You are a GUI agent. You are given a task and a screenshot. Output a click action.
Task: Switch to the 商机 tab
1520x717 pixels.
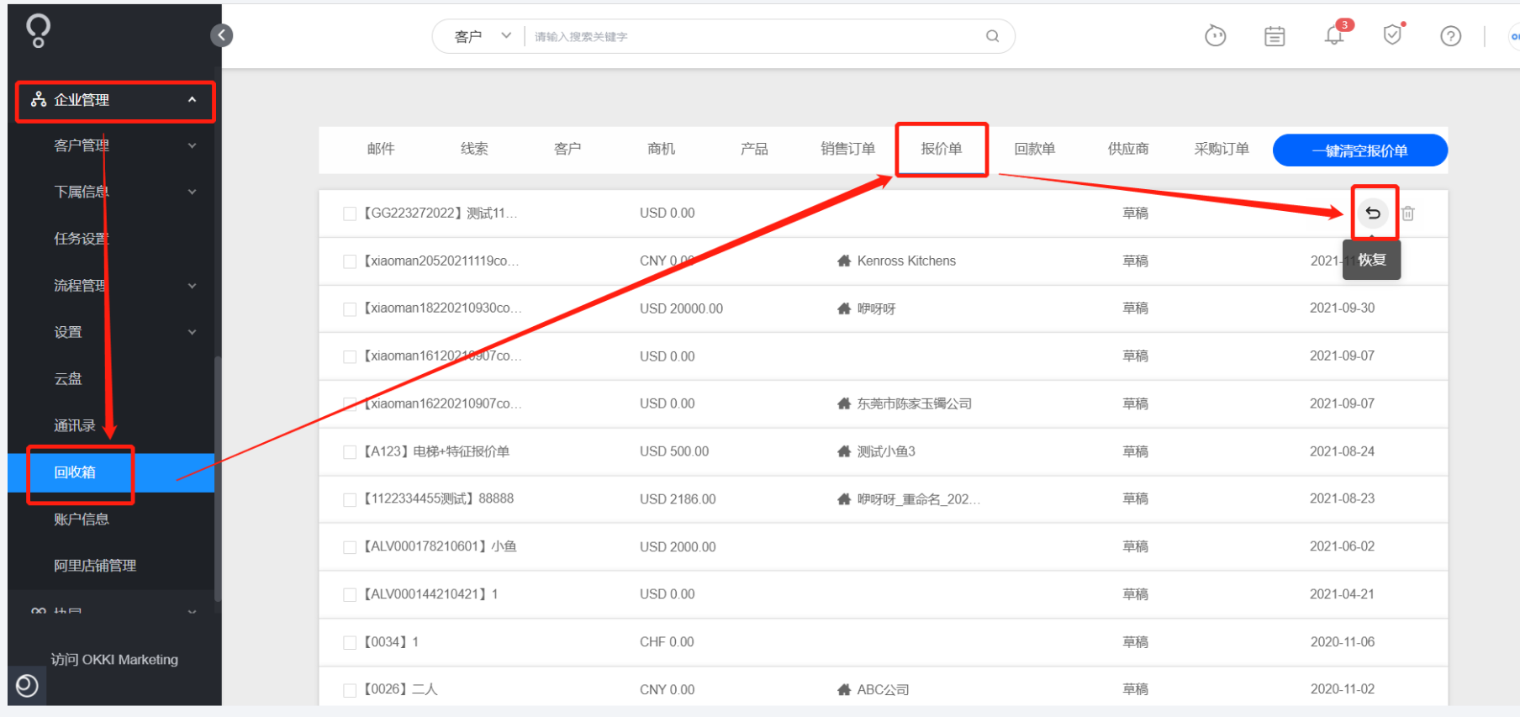pos(661,149)
